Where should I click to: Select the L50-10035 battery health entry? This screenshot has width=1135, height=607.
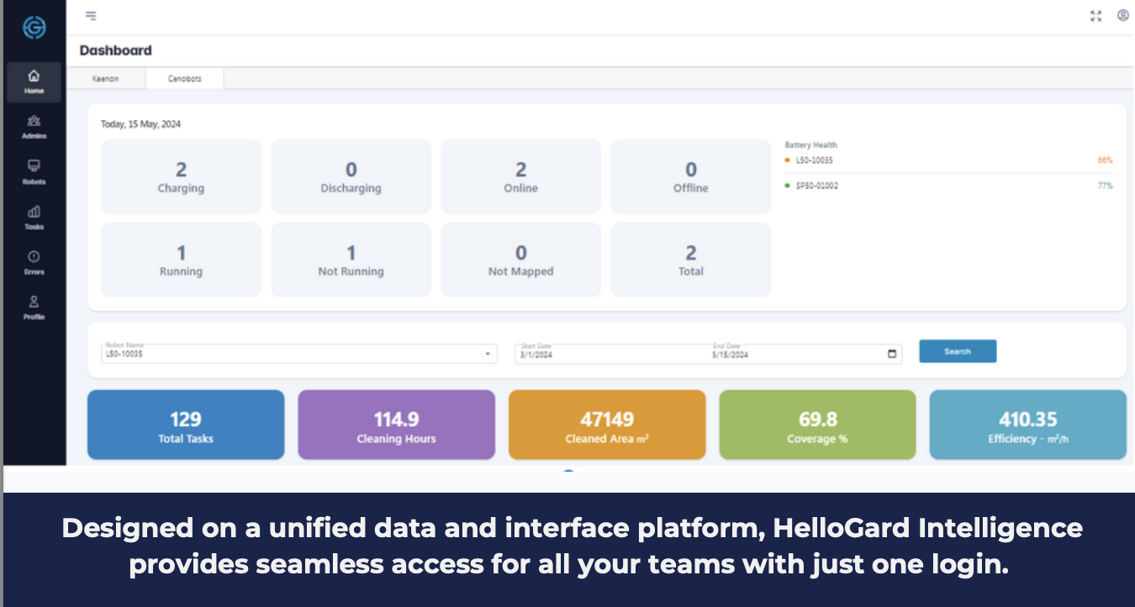(815, 161)
